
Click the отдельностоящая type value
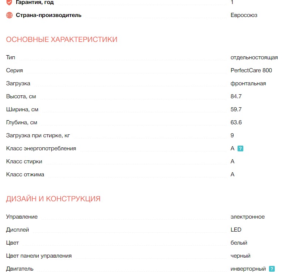(x=254, y=57)
